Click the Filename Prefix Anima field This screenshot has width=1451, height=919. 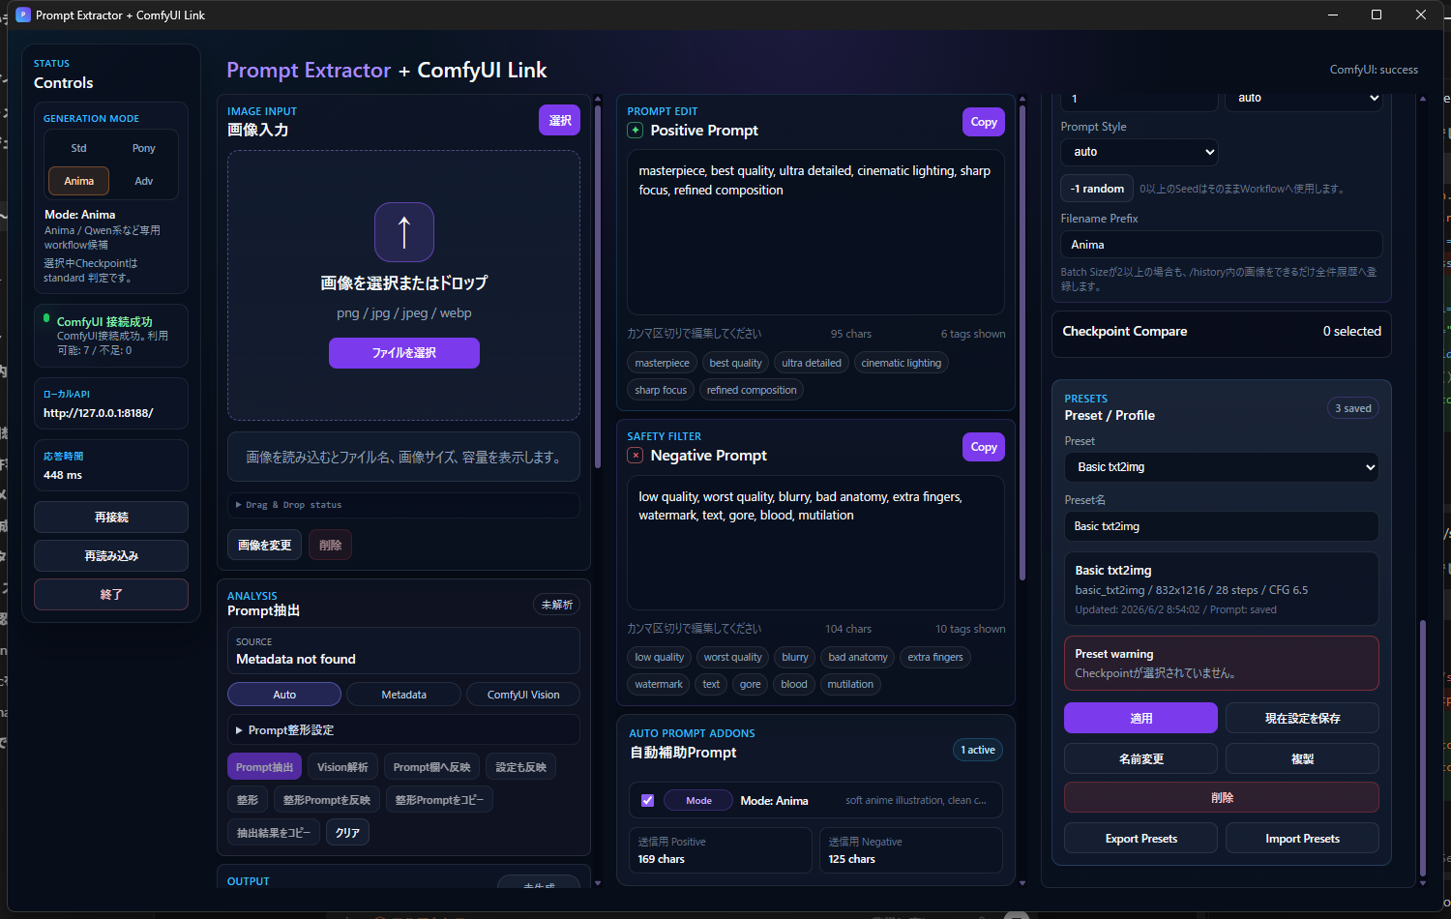coord(1222,245)
